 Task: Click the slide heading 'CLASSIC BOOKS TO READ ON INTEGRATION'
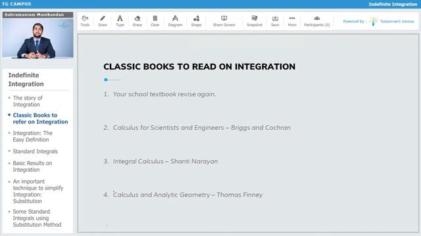point(199,67)
